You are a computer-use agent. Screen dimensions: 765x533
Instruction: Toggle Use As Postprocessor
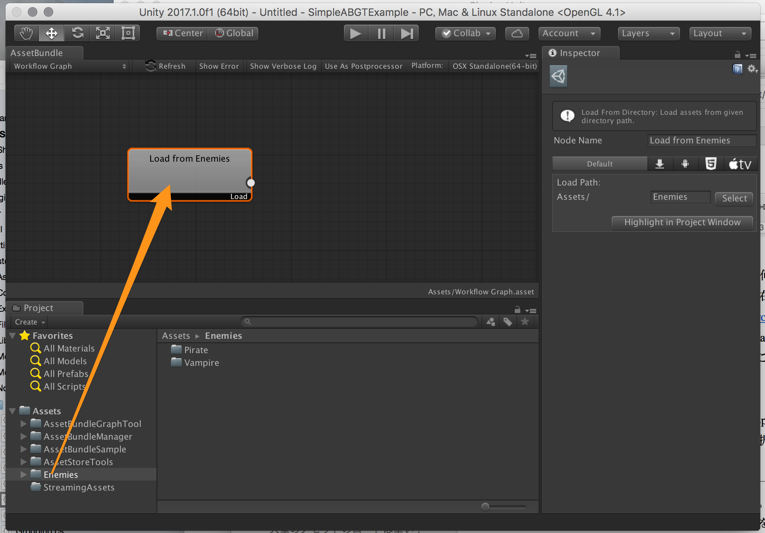coord(363,66)
